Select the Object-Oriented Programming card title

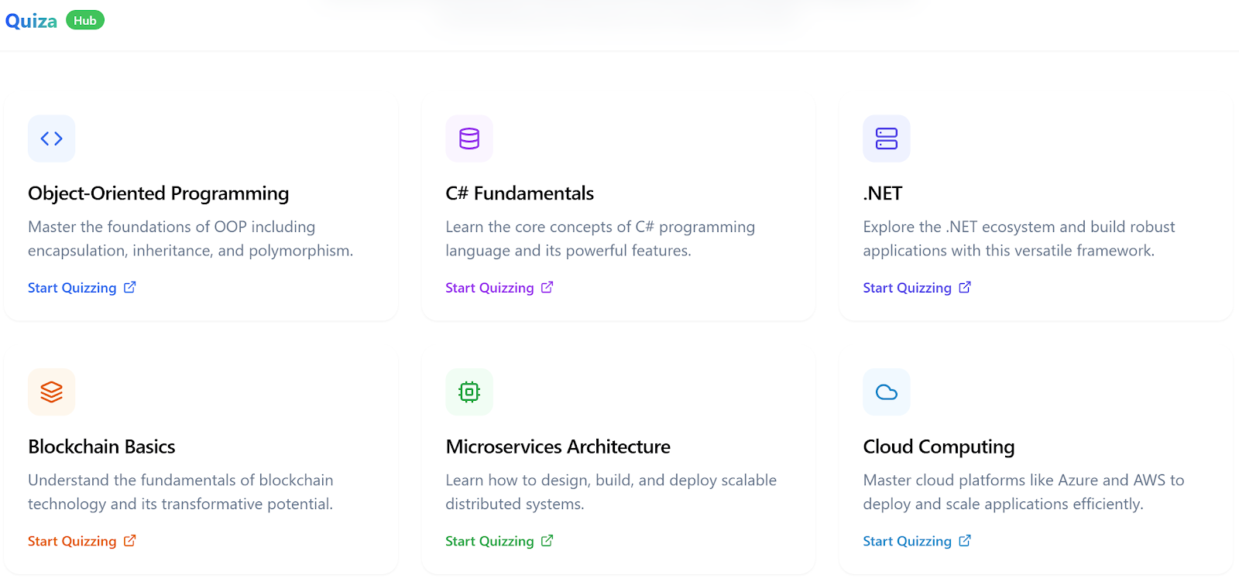pos(158,193)
